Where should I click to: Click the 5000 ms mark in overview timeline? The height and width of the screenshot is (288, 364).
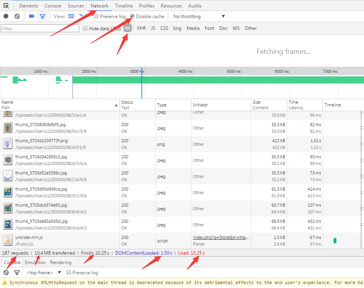[234, 71]
